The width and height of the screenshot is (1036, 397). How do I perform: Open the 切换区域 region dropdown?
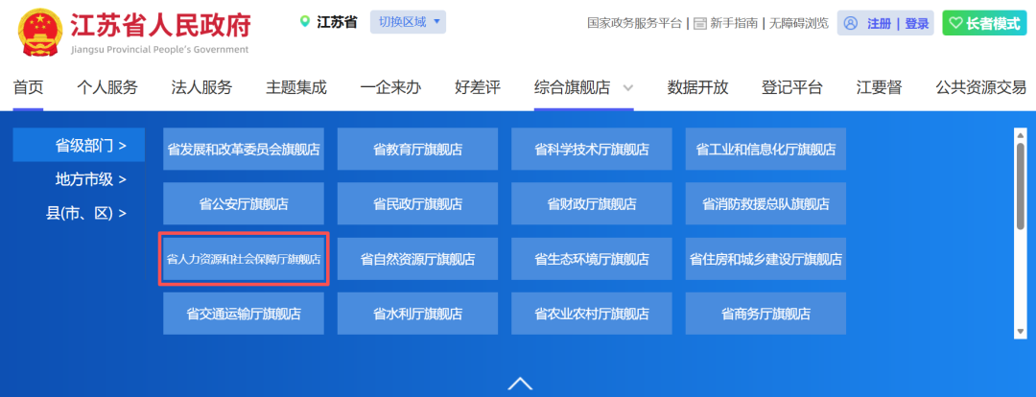(408, 22)
